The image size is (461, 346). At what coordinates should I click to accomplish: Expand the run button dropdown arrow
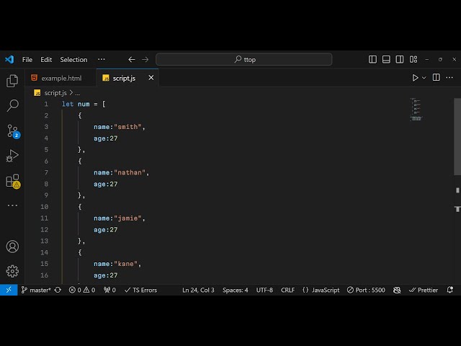pos(424,78)
